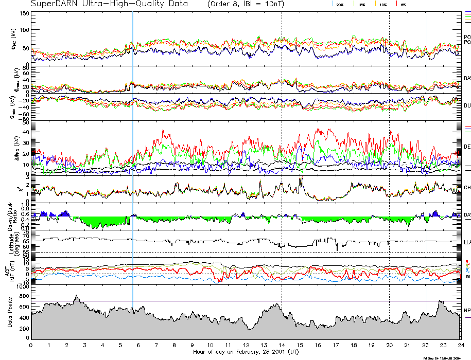
Task: Click the dashed vertical line at hour 20
Action: point(389,154)
